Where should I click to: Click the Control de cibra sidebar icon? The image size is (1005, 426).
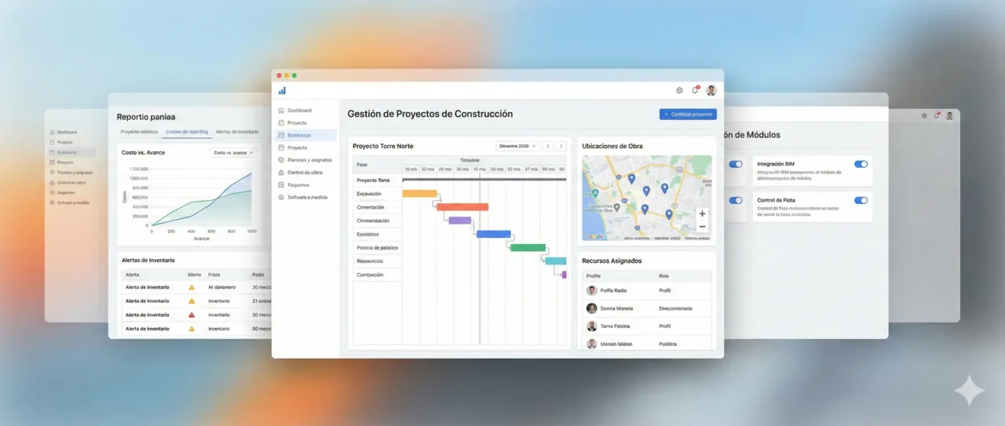pyautogui.click(x=281, y=173)
